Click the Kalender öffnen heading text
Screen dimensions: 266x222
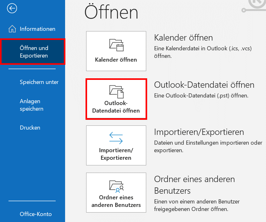tap(183, 37)
